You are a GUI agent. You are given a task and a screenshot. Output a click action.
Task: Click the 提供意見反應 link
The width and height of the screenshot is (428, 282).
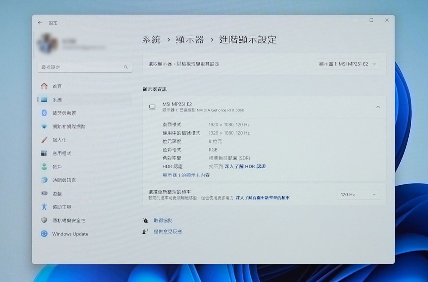click(168, 231)
